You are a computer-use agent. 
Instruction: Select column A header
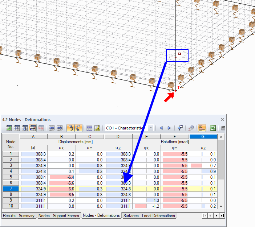33,137
